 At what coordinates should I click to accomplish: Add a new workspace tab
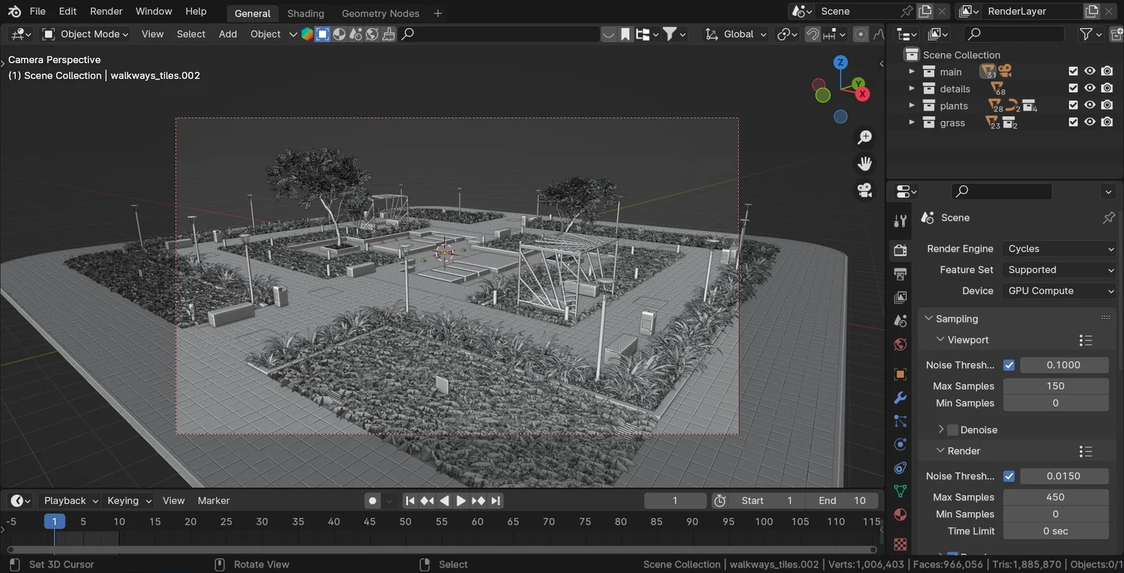[438, 13]
